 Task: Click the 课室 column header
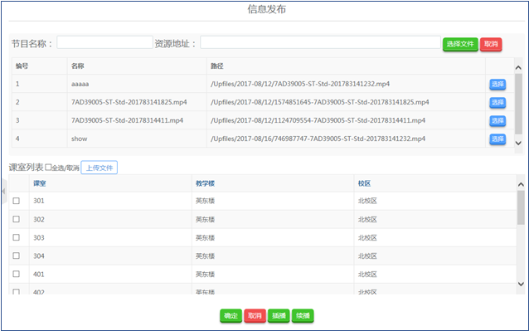(x=40, y=183)
